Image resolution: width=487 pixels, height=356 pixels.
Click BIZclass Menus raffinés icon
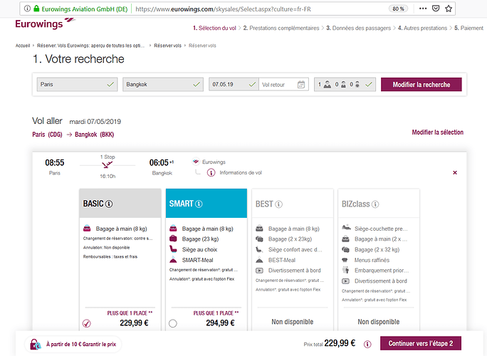click(x=345, y=260)
